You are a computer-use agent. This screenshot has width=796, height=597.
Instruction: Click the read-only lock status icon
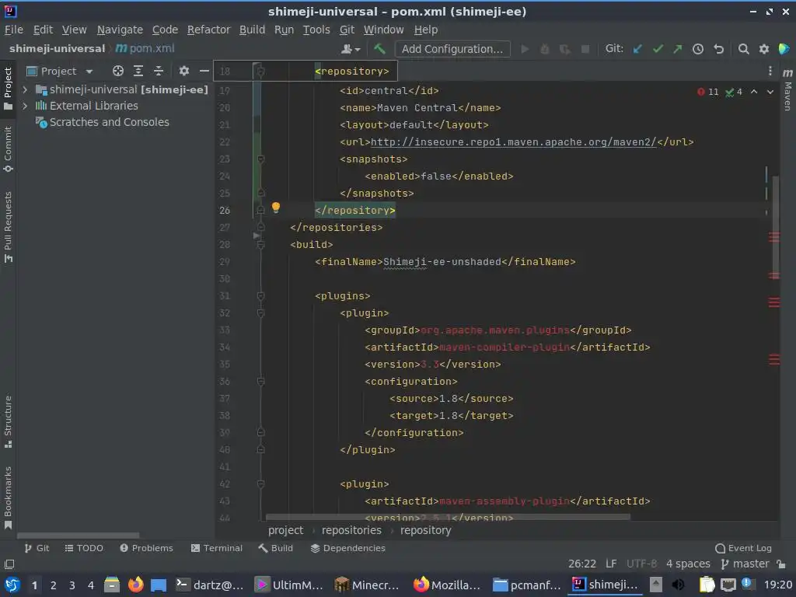(782, 564)
